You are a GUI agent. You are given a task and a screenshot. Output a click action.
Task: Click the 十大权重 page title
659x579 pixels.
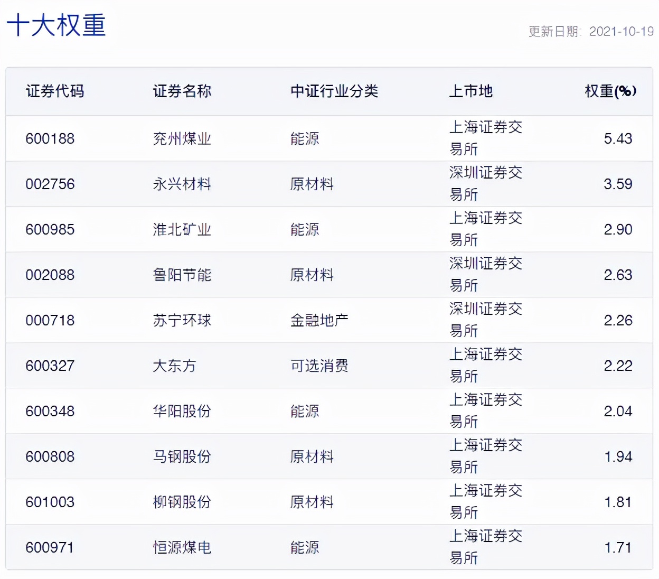55,25
